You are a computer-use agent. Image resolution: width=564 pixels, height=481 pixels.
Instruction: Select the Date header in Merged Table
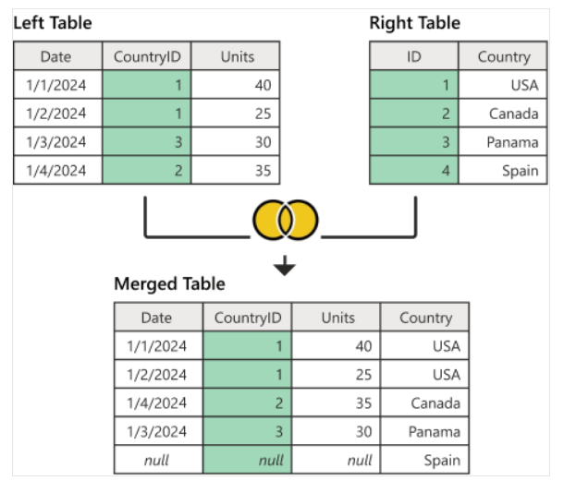[159, 318]
